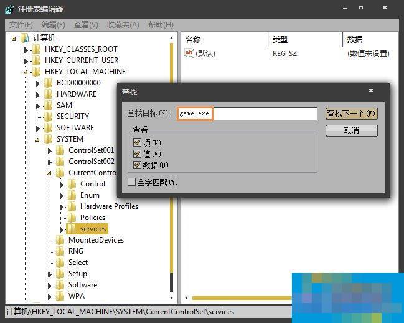Expand the Setup node arrow

[49, 274]
